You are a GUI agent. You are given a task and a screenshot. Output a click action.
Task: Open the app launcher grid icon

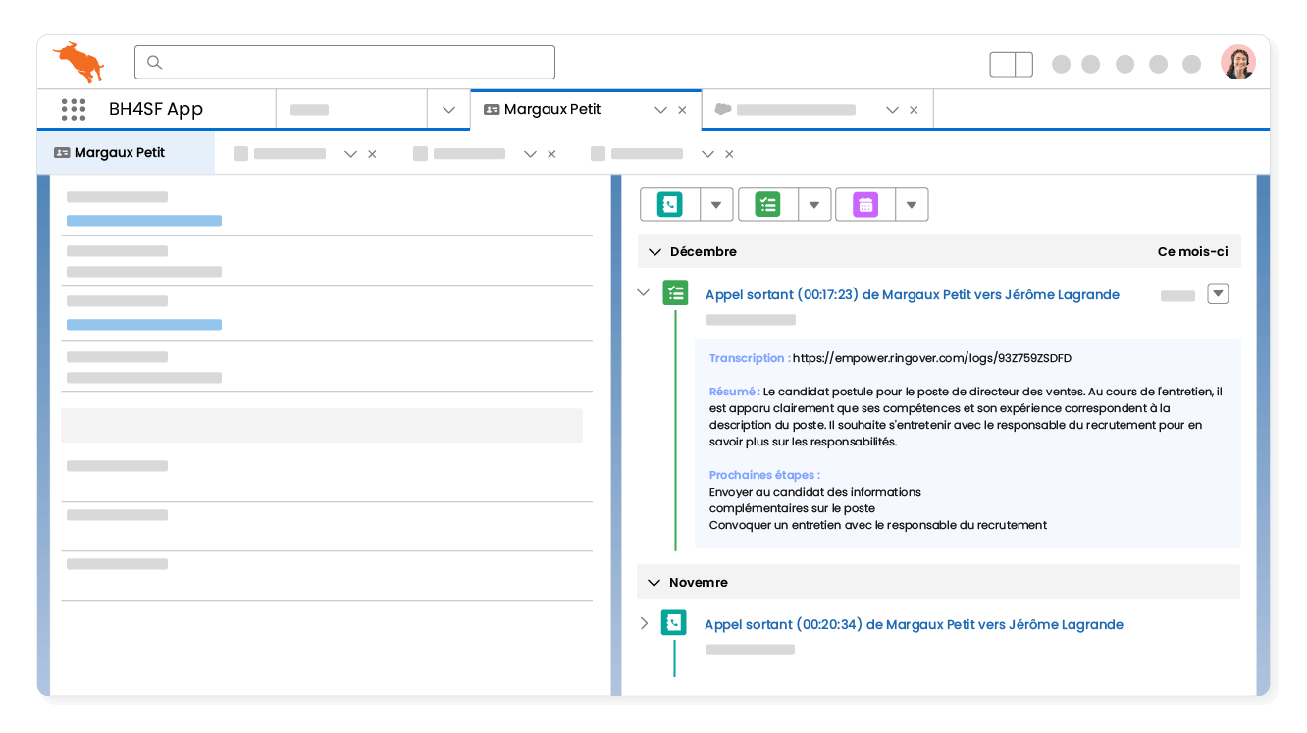pyautogui.click(x=74, y=109)
